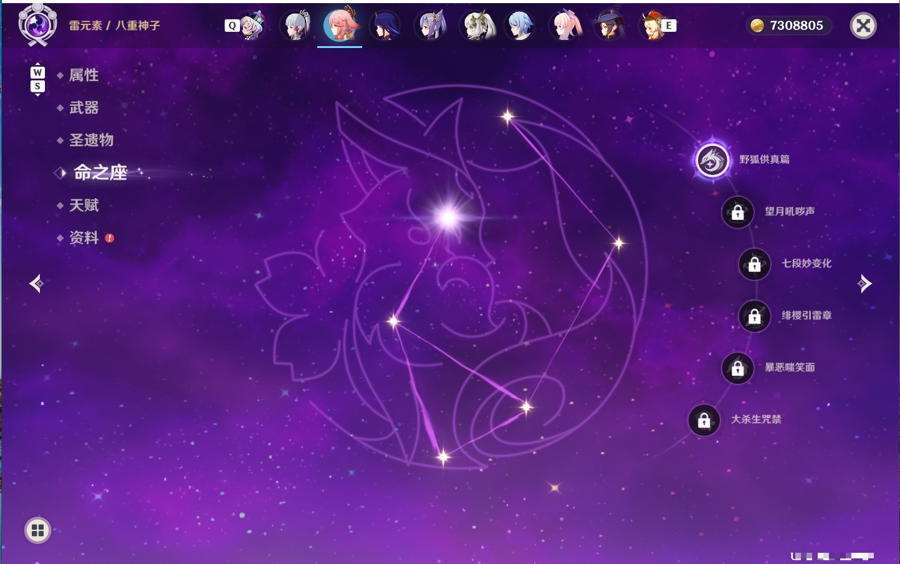Go to next character with right arrow
This screenshot has width=900, height=564.
pyautogui.click(x=864, y=284)
